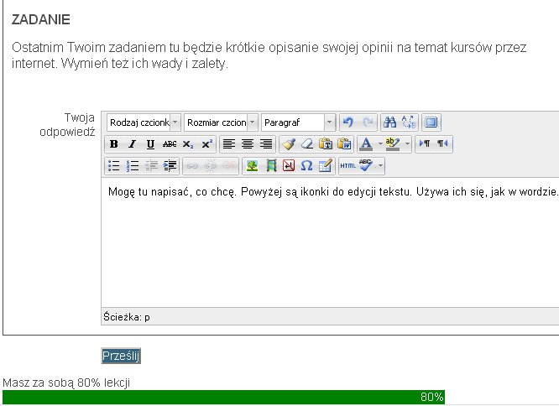This screenshot has width=559, height=406.
Task: Click the insert link chain icon
Action: point(192,165)
